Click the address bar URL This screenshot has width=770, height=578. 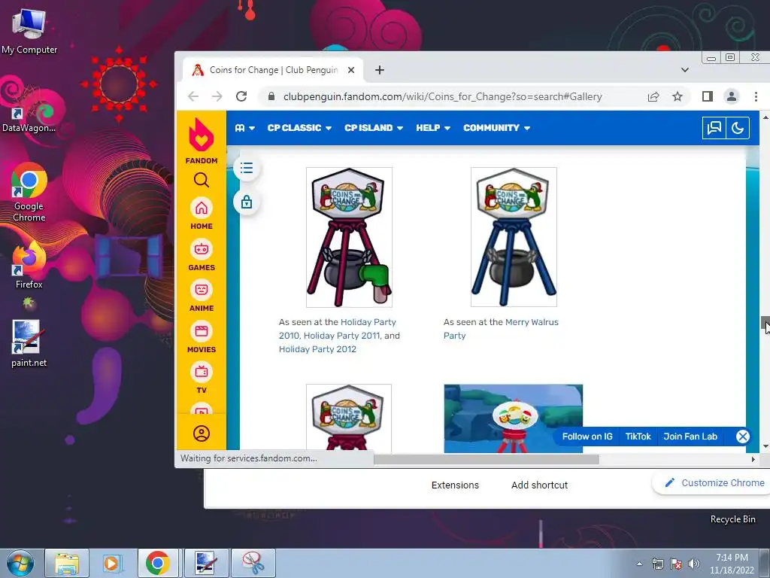tap(442, 96)
